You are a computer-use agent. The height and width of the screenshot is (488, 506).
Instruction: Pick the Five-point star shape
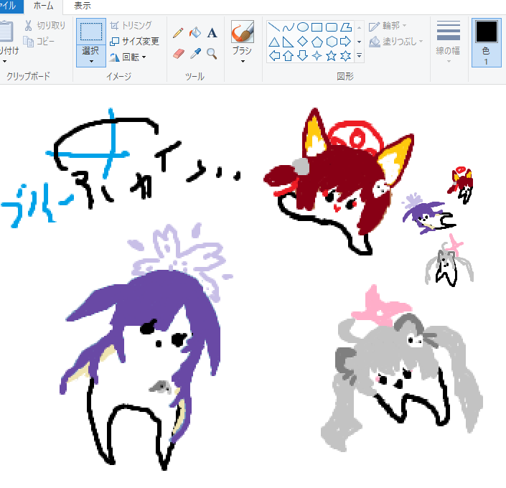[332, 56]
